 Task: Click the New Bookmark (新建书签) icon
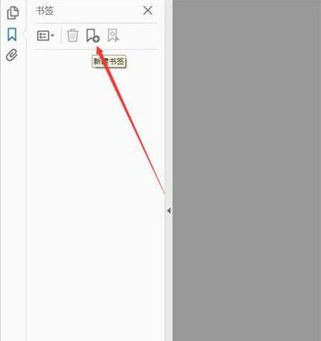(x=92, y=36)
